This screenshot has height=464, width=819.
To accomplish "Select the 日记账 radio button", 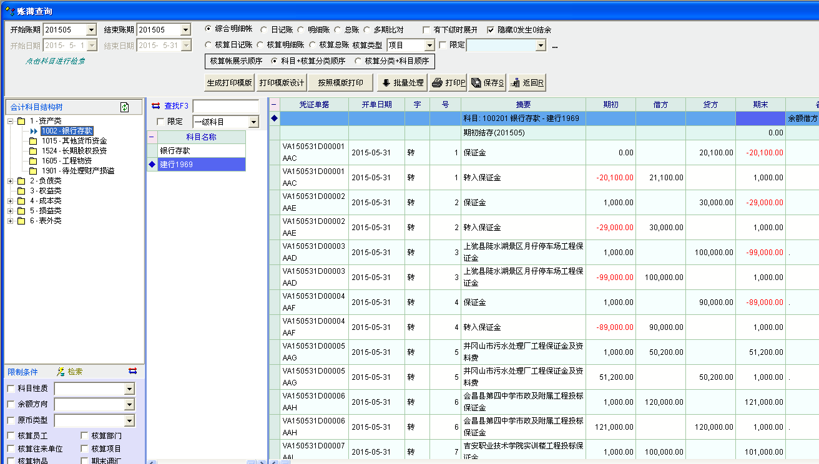I will tap(264, 29).
